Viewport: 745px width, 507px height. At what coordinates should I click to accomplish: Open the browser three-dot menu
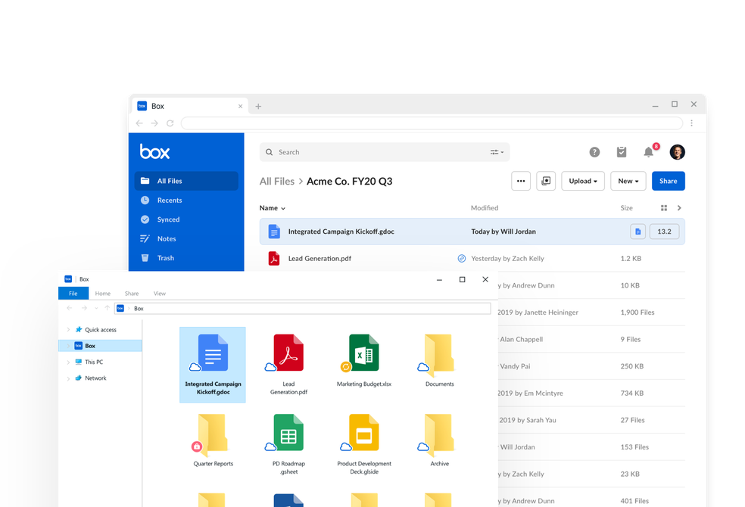tap(692, 123)
